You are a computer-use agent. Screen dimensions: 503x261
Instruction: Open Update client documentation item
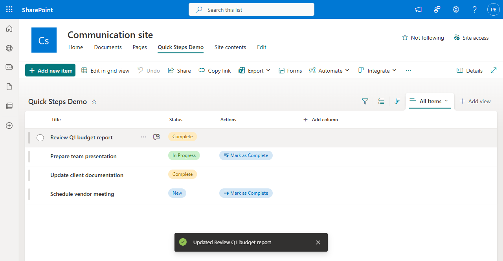(87, 175)
